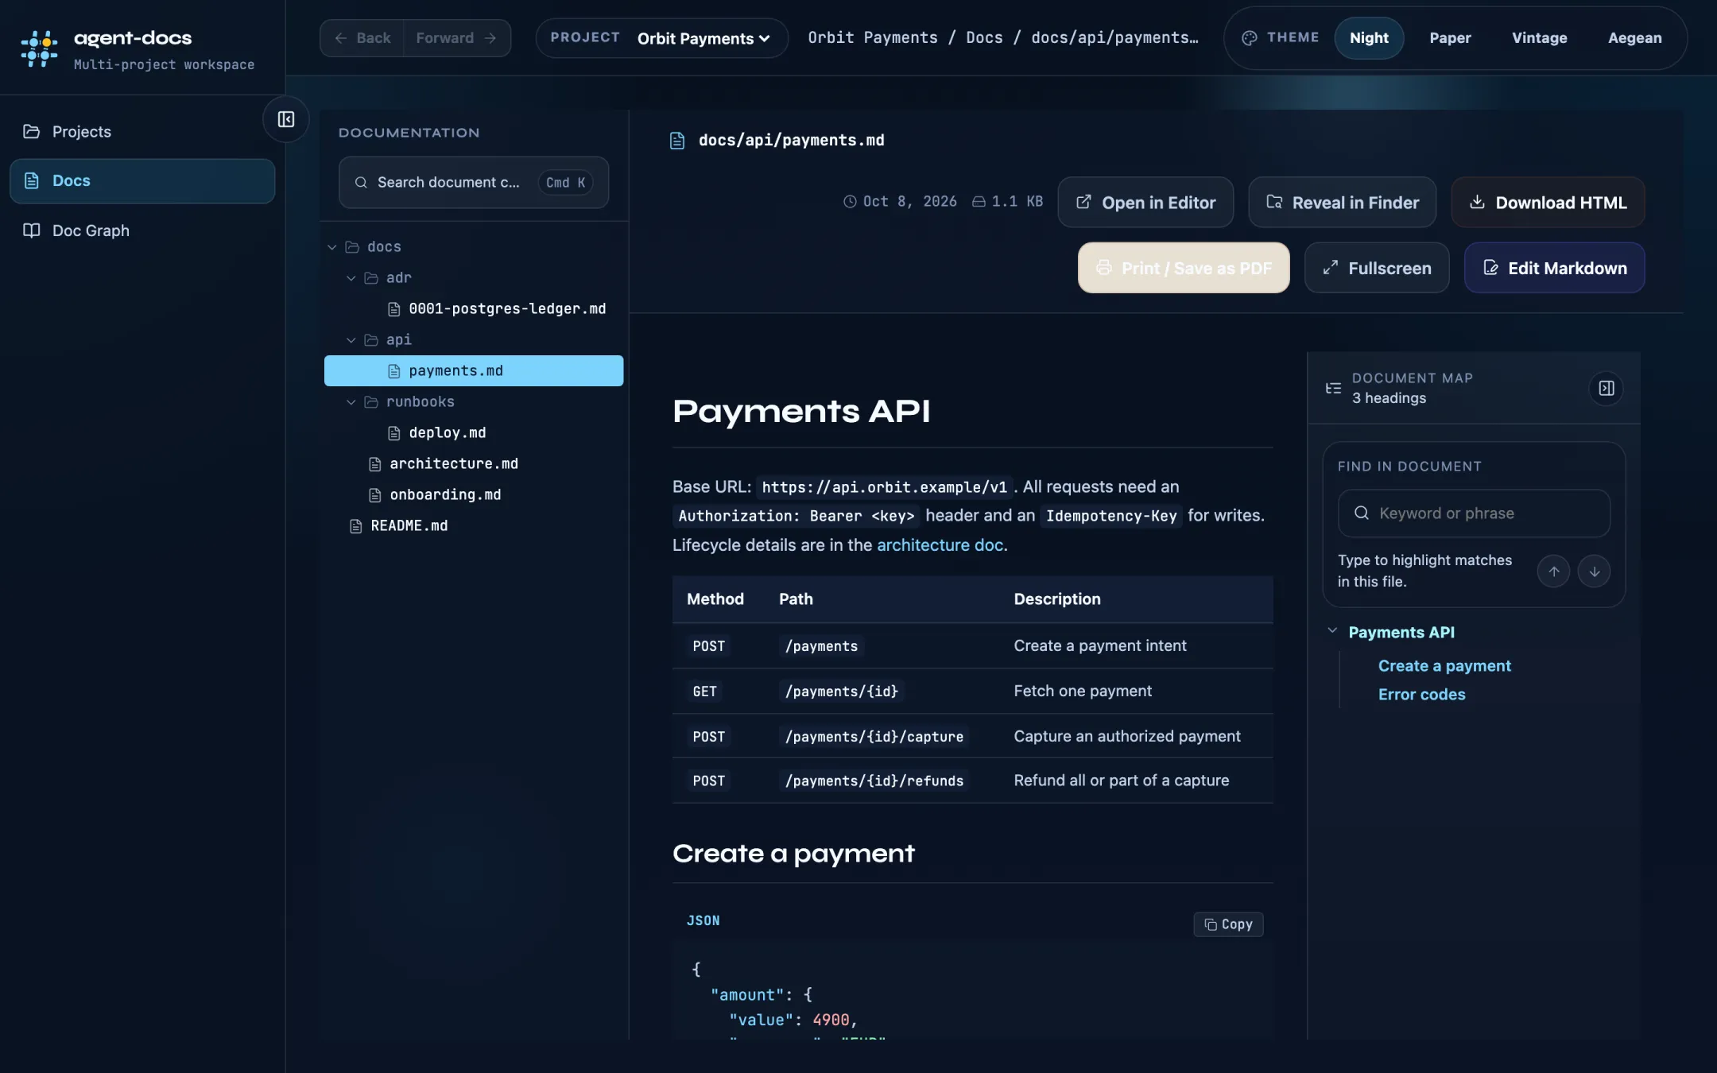Click Print / Save as PDF button

click(1184, 268)
